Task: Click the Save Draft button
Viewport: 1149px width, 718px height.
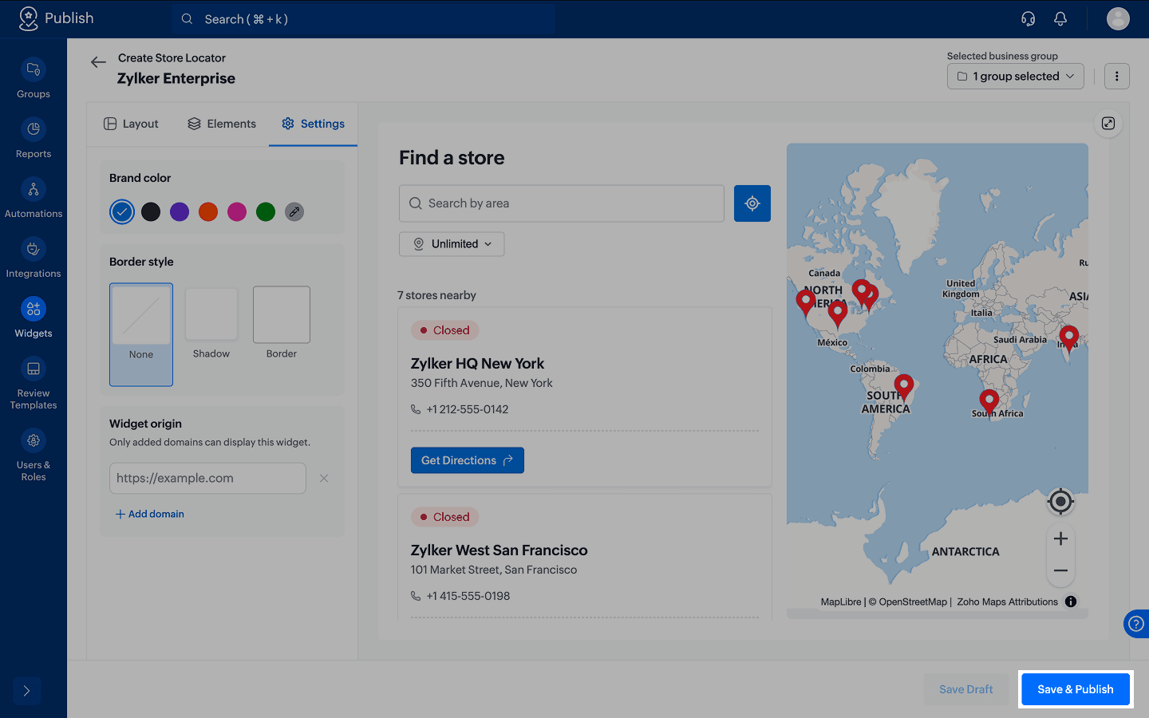Action: 966,689
